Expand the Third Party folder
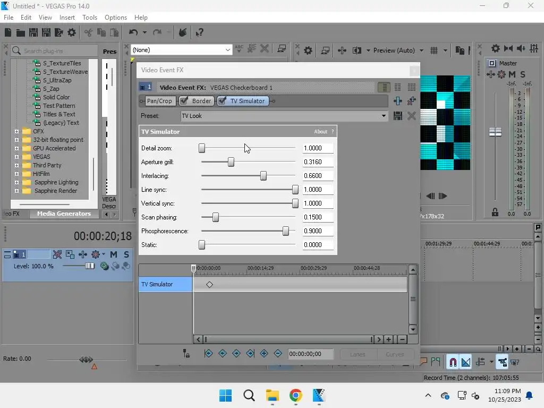This screenshot has height=408, width=544. point(16,166)
